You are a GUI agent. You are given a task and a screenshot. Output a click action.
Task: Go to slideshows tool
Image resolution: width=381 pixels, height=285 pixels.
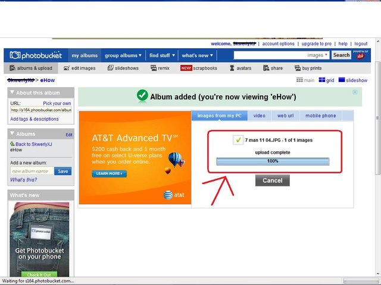[123, 68]
